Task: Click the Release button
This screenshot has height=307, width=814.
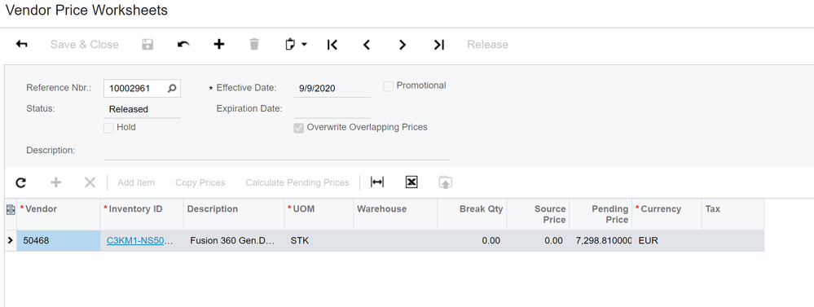Action: [x=487, y=45]
